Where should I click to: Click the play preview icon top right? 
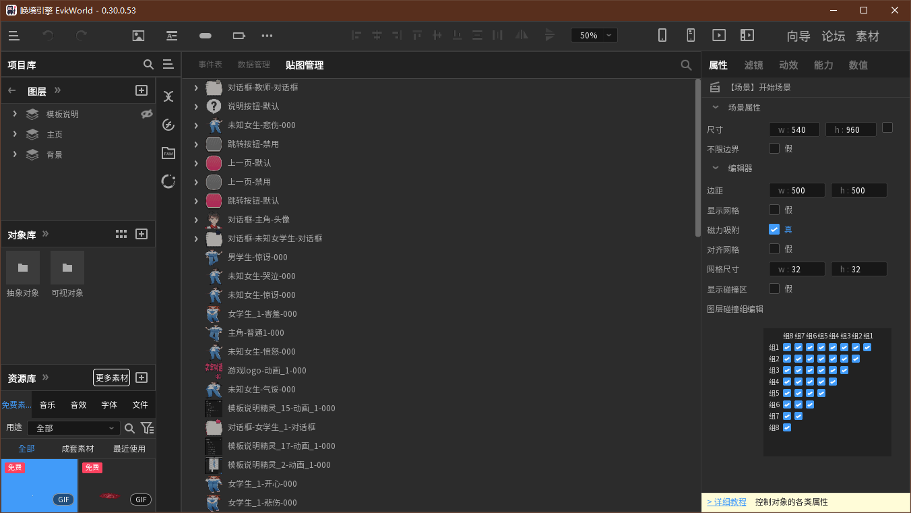(x=719, y=35)
